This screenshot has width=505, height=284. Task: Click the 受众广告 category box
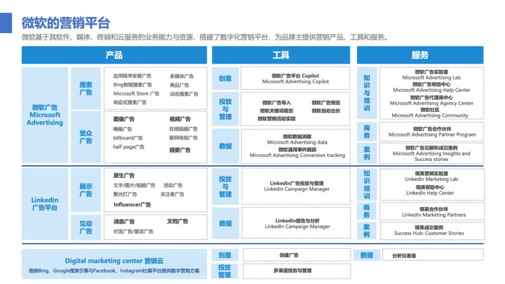click(86, 137)
